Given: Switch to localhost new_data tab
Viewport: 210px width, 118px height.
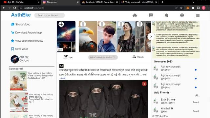Looking at the screenshot, I should (x=100, y=2).
